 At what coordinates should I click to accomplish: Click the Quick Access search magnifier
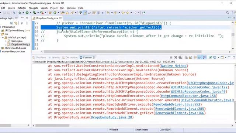pyautogui.click(x=228, y=13)
